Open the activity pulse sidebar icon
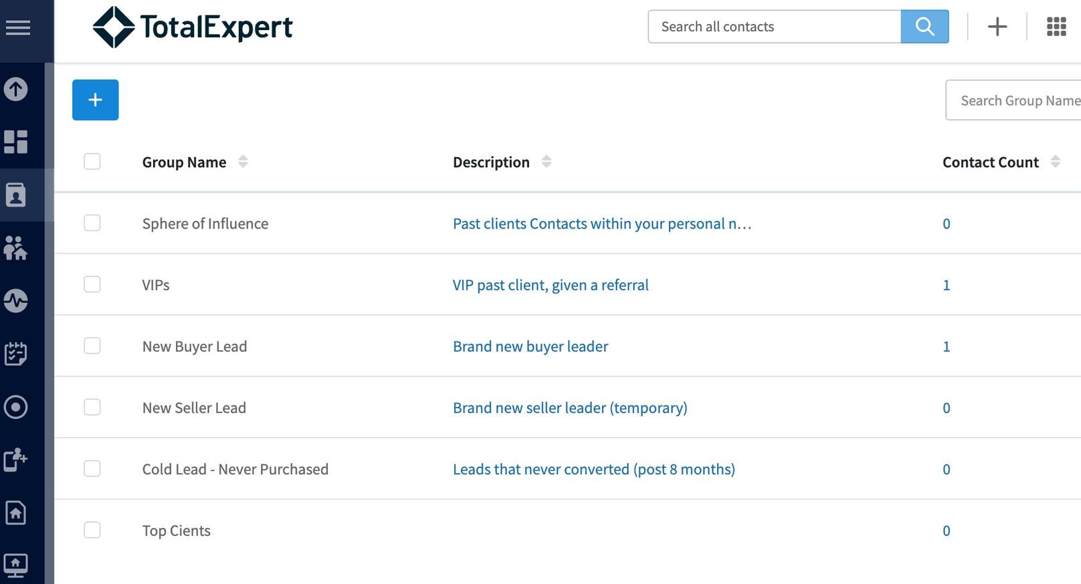Image resolution: width=1081 pixels, height=584 pixels. click(16, 301)
